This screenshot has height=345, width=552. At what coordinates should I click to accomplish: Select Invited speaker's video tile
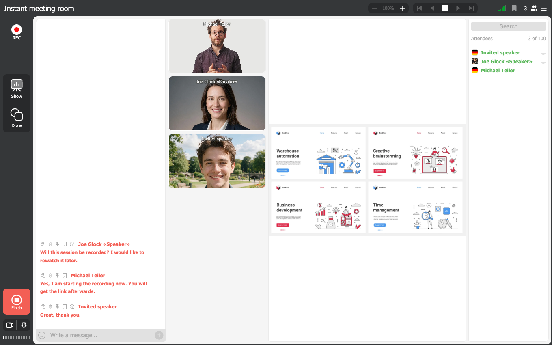217,161
